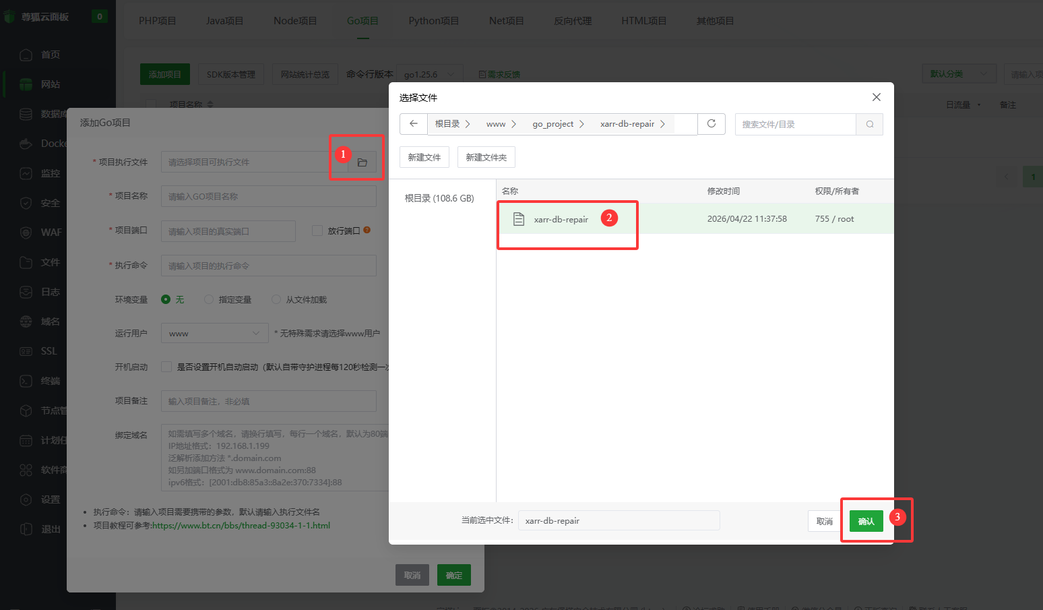The width and height of the screenshot is (1043, 610).
Task: Open the 数据库 database section
Action: [x=40, y=113]
